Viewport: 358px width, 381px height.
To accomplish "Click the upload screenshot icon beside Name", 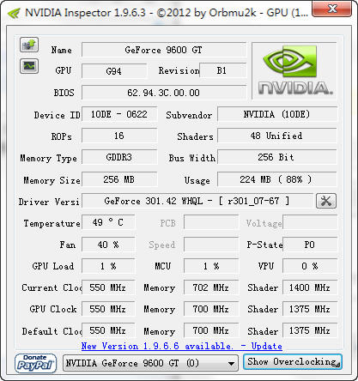I will point(29,45).
